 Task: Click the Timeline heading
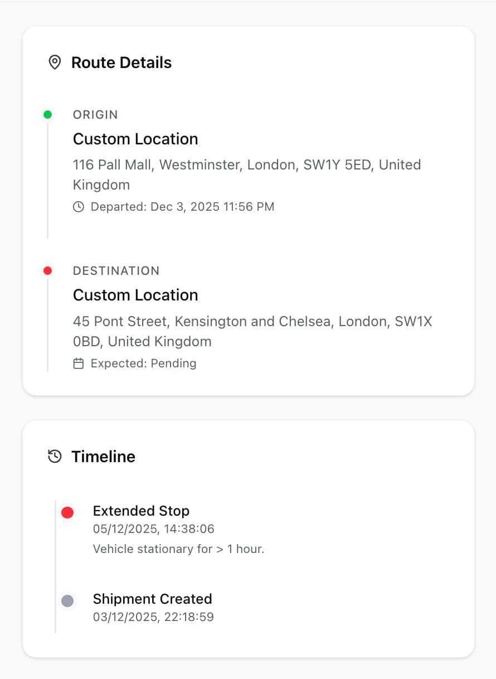pos(103,457)
